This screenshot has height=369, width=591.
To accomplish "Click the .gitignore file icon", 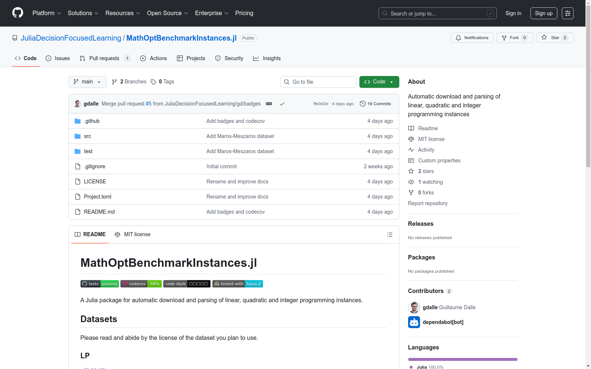I will tap(78, 166).
